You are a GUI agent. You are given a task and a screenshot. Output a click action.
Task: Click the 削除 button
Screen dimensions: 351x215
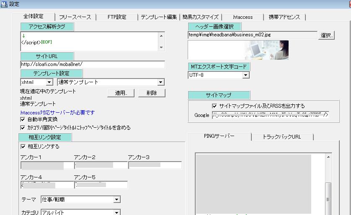(x=152, y=93)
